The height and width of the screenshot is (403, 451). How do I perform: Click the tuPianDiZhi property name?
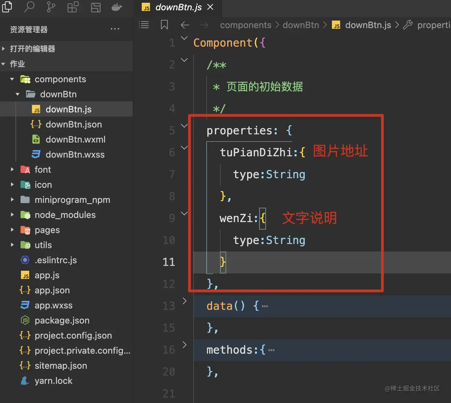(x=256, y=152)
